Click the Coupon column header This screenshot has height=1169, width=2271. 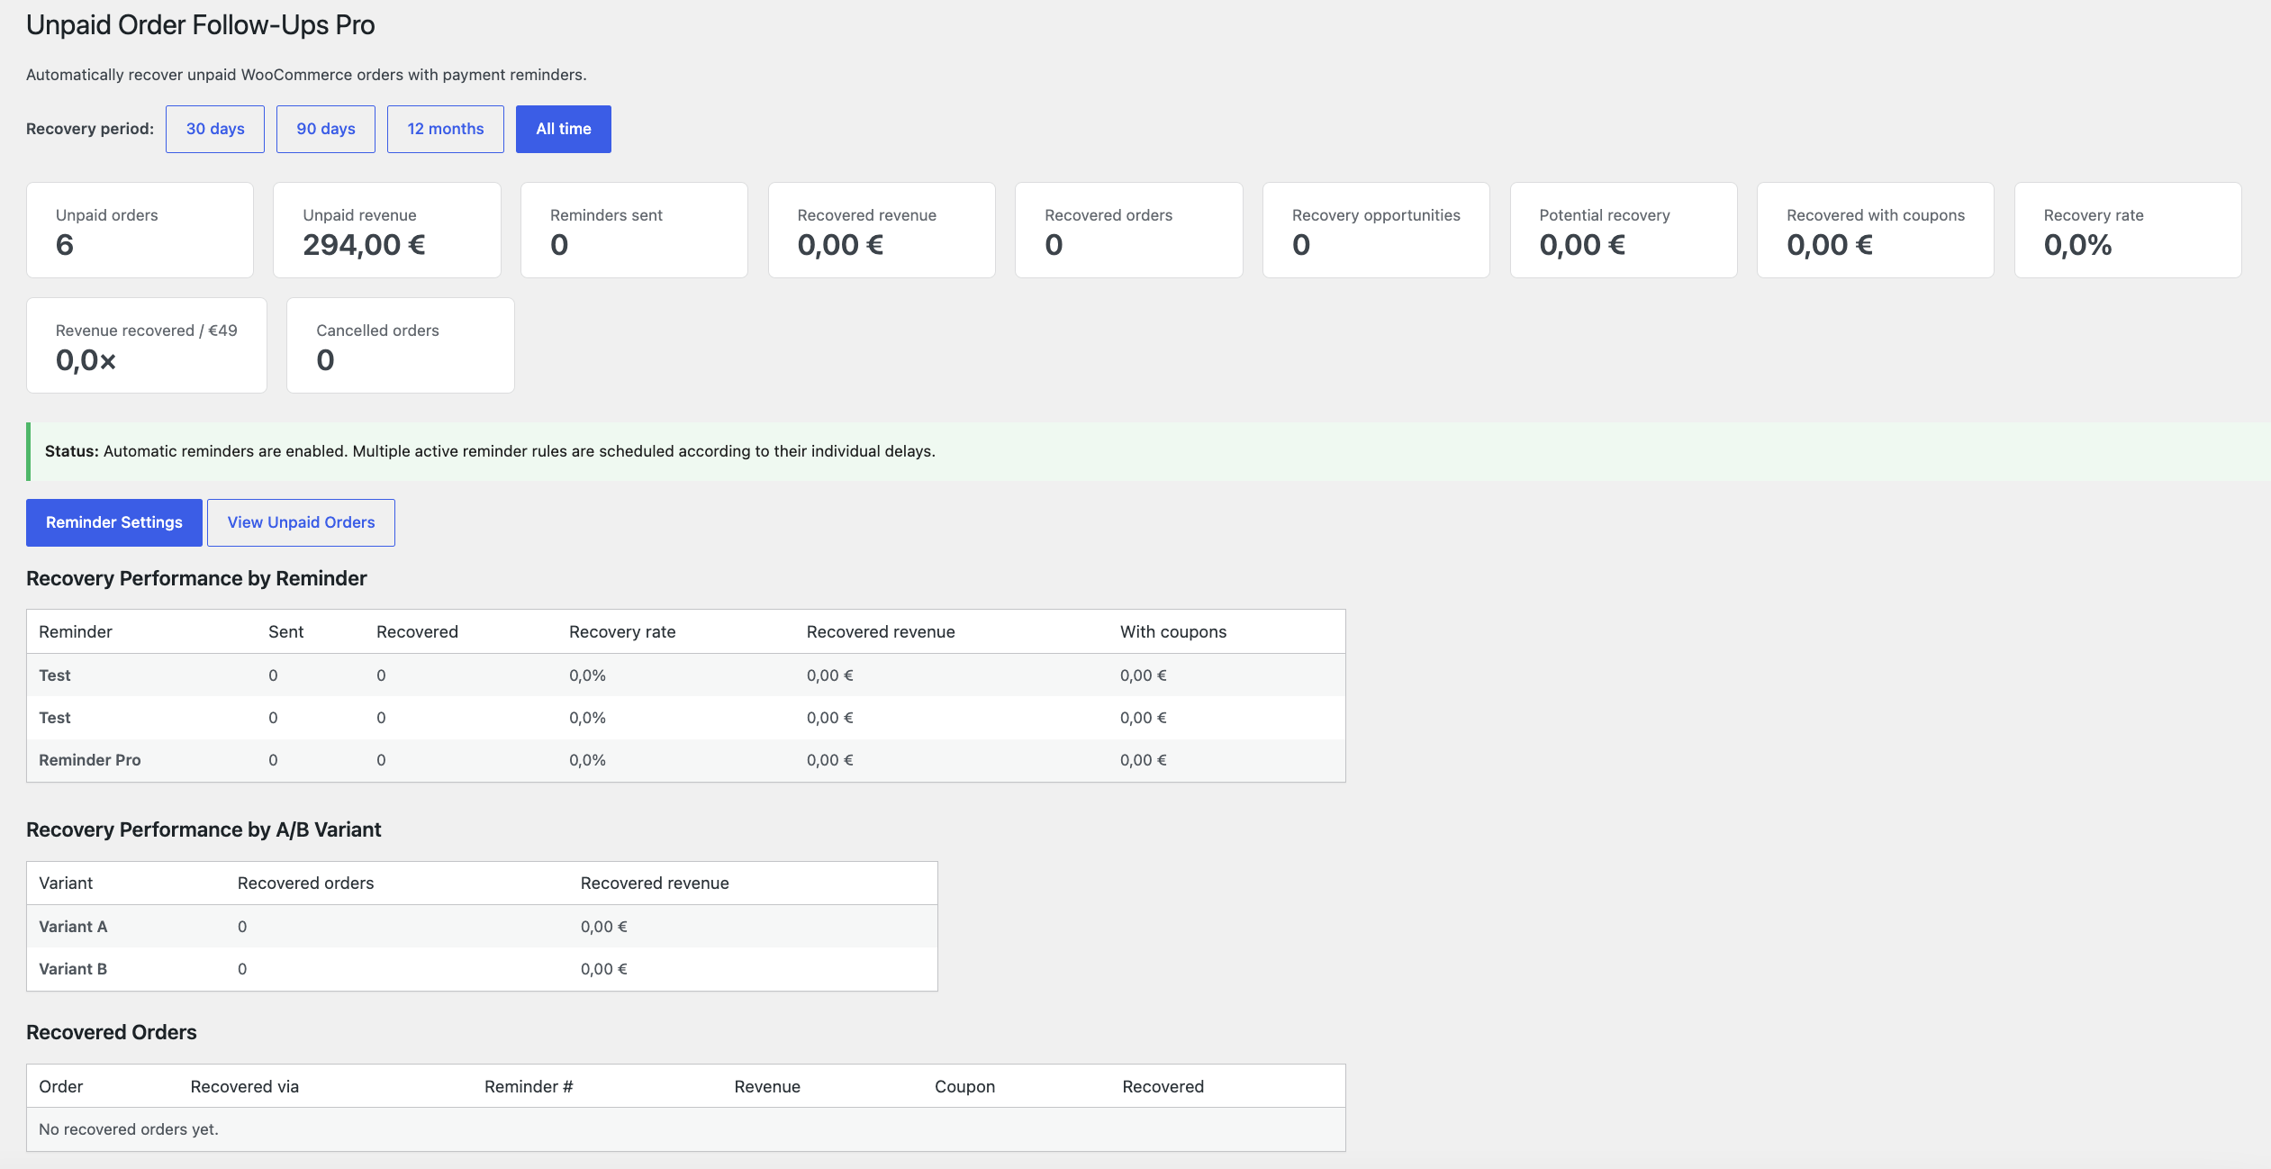964,1087
